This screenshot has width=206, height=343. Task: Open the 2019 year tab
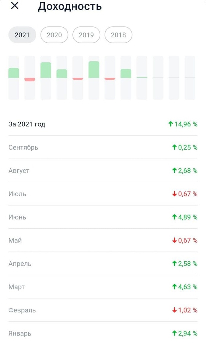(86, 35)
